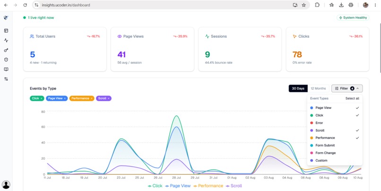Screen dimensions: 381x191
Task: Click the Sessions pulse icon
Action: click(207, 36)
